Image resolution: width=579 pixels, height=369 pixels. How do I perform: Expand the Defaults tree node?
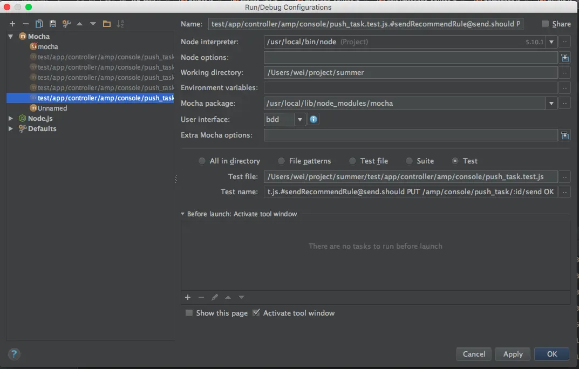point(11,128)
